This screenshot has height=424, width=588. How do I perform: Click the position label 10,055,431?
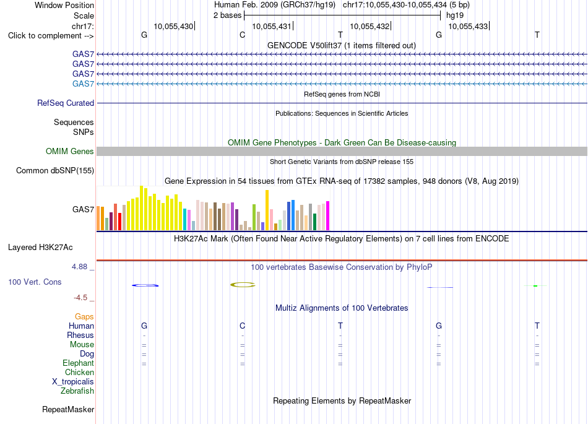point(272,27)
